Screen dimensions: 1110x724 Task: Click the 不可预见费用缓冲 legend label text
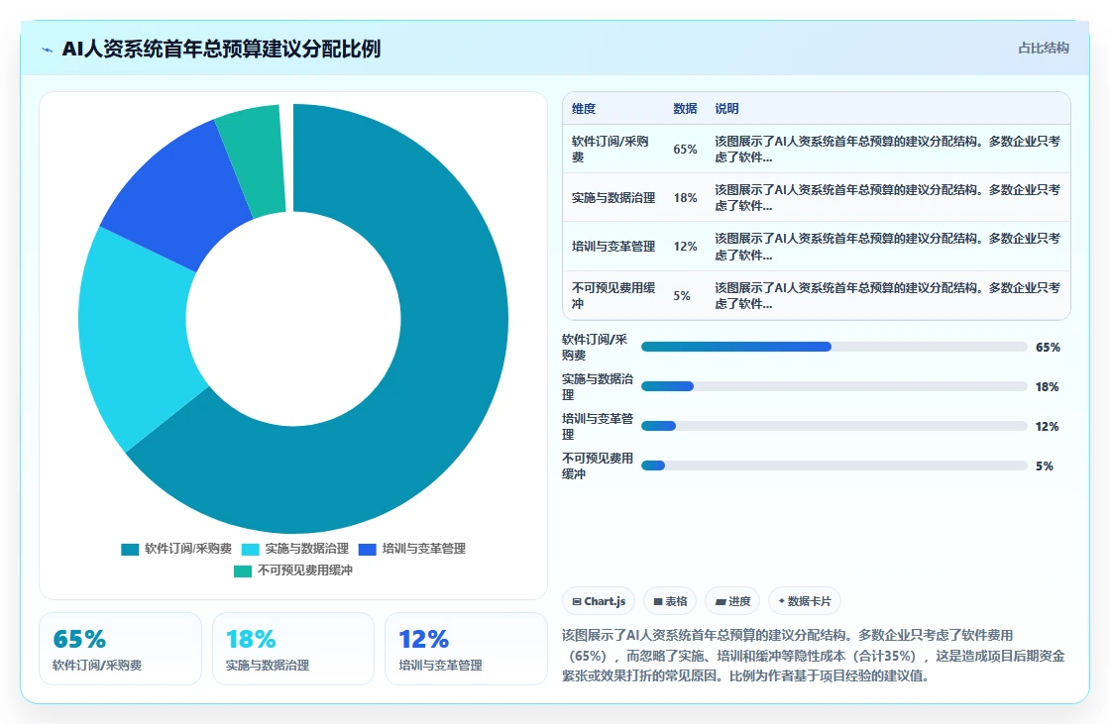pos(305,570)
